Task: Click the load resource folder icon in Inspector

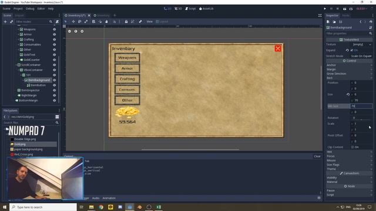Action: pos(334,22)
